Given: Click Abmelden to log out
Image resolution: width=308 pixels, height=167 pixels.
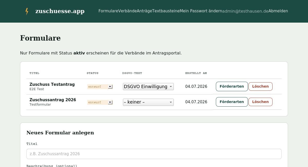Looking at the screenshot, I should (278, 11).
